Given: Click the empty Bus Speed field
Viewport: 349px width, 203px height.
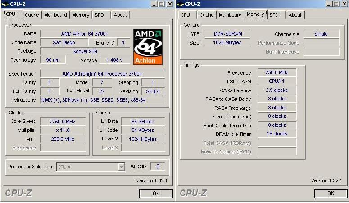Looking at the screenshot, I should pyautogui.click(x=63, y=148).
